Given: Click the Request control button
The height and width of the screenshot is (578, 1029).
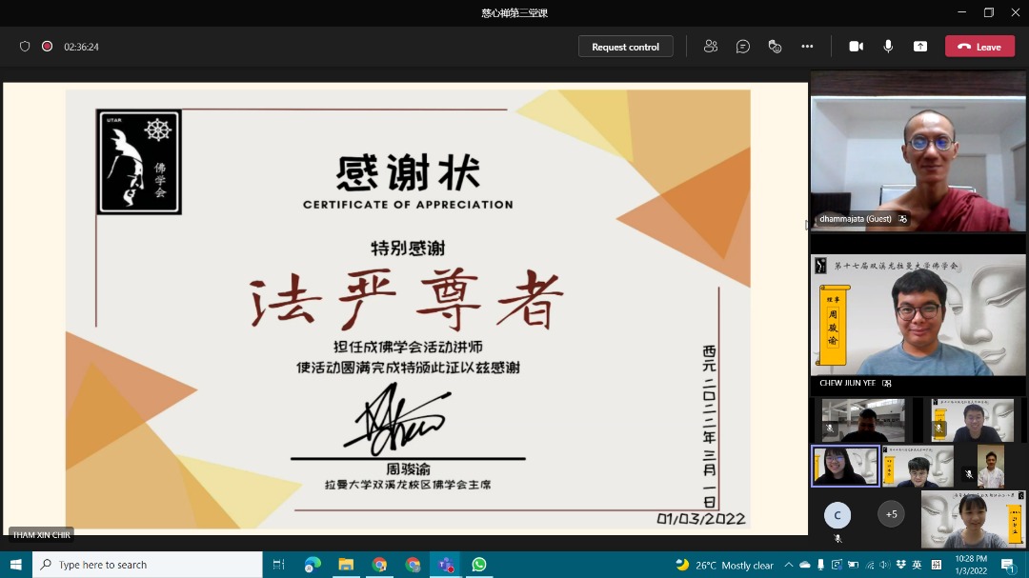Looking at the screenshot, I should pos(625,47).
